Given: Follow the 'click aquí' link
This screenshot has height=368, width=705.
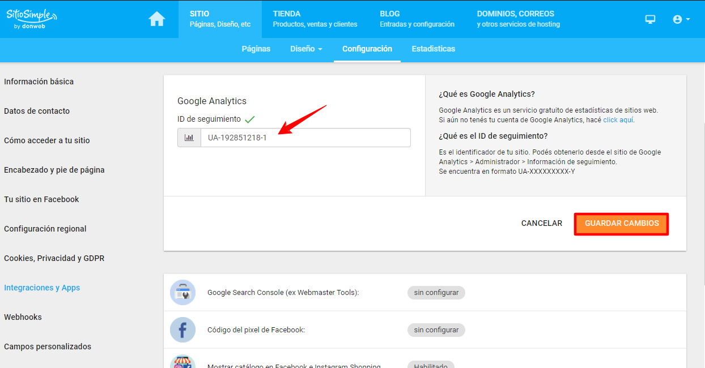Looking at the screenshot, I should 618,120.
